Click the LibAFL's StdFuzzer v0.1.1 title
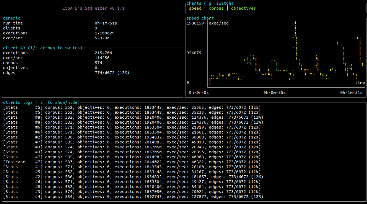 click(93, 8)
